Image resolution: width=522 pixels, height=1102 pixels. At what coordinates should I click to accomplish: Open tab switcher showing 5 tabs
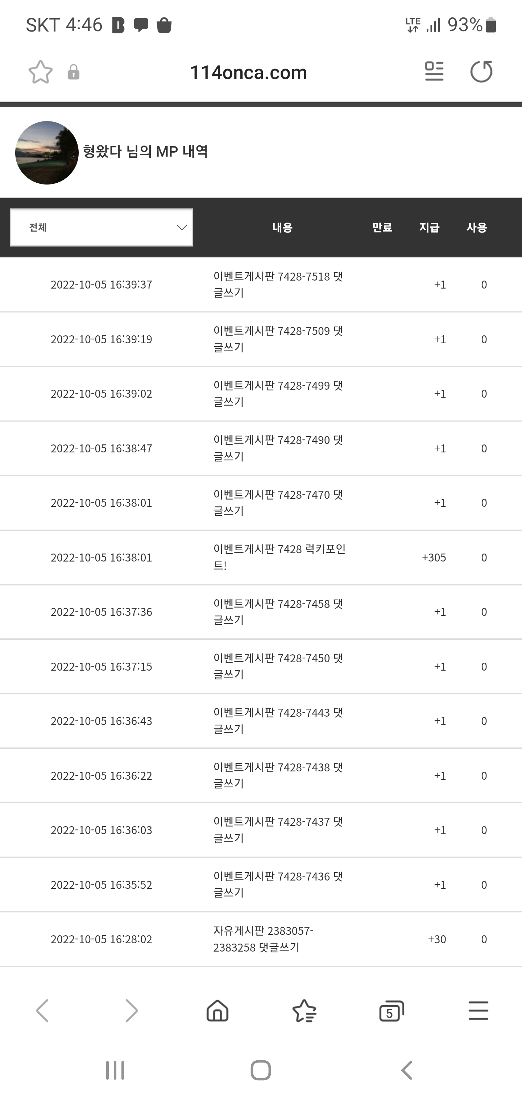click(391, 1011)
